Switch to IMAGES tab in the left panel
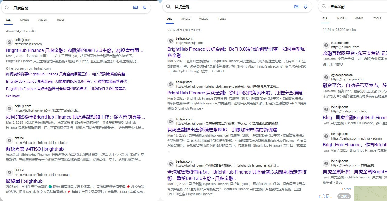 (x=24, y=20)
